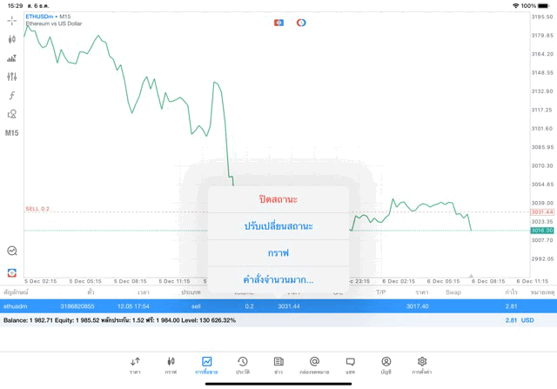Select the crosshair tool in left sidebar
Viewport: 557px width, 389px height.
12,21
